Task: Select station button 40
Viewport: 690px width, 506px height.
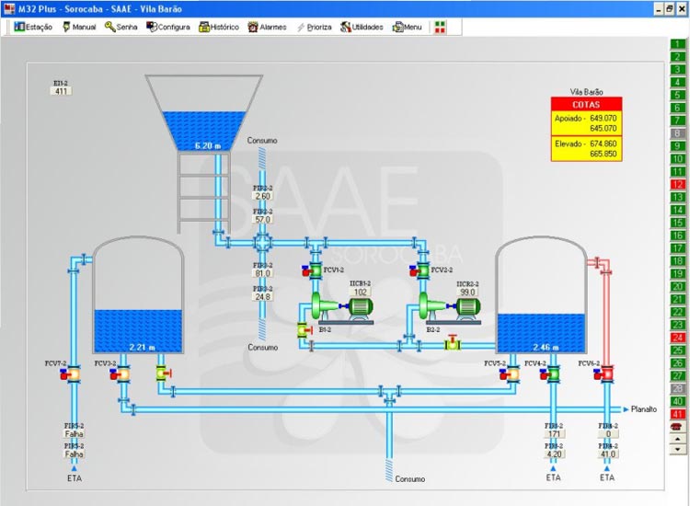Action: tap(678, 401)
